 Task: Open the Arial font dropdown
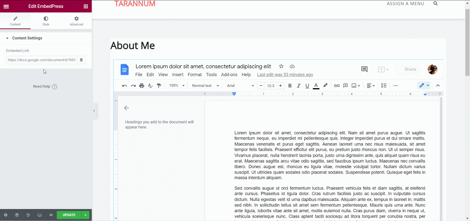click(240, 86)
